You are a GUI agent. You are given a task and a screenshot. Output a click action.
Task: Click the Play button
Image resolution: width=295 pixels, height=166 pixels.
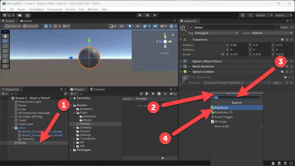[140, 15]
